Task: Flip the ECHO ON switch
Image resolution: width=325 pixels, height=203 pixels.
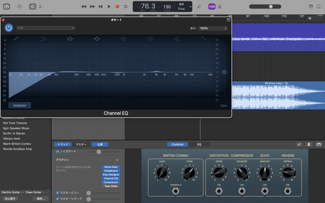Action: [265, 191]
